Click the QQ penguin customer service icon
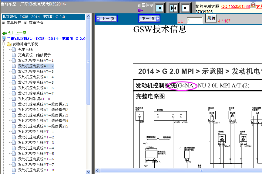The height and width of the screenshot is (174, 262). [x=253, y=5]
